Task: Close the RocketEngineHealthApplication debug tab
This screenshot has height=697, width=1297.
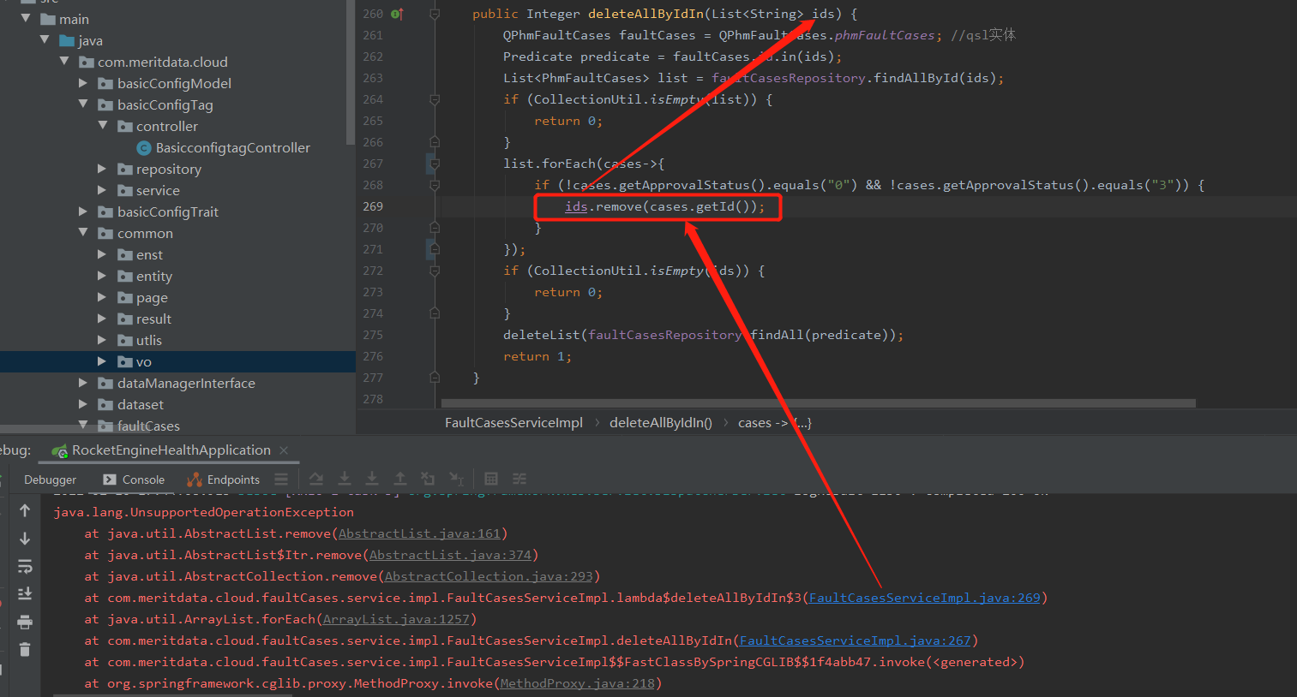Action: 284,450
